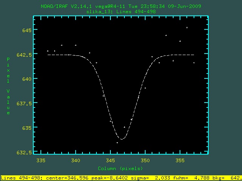Click the minimum of the fitted Gaussian curve
Screen dimensions: 242x181
pyautogui.click(x=122, y=139)
